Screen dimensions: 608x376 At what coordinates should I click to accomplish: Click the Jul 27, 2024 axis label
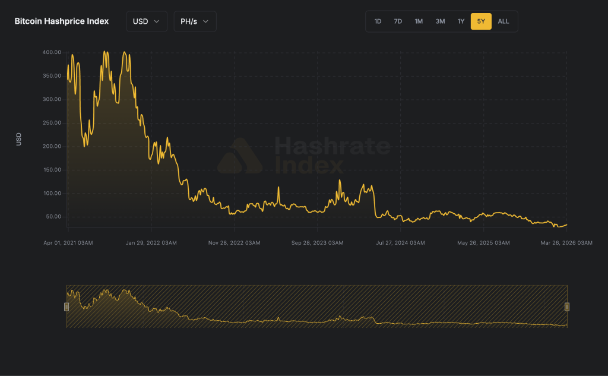coord(400,243)
